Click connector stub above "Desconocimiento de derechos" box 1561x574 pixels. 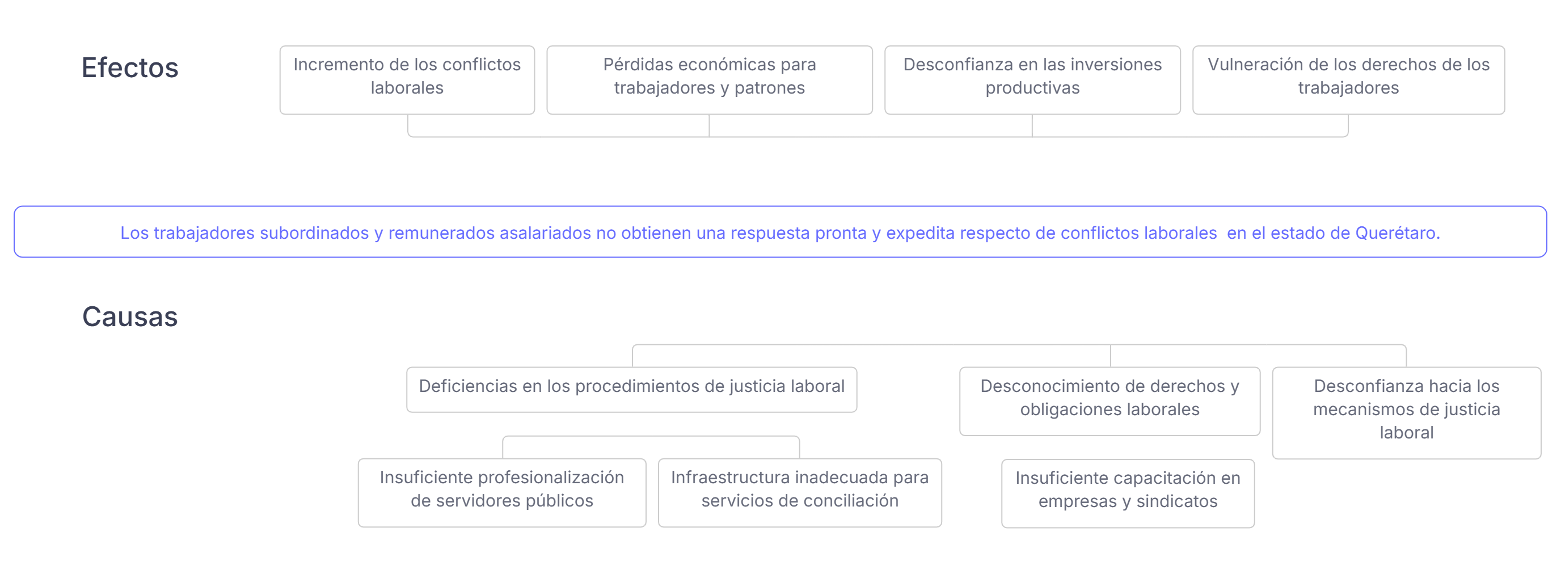coord(1110,356)
